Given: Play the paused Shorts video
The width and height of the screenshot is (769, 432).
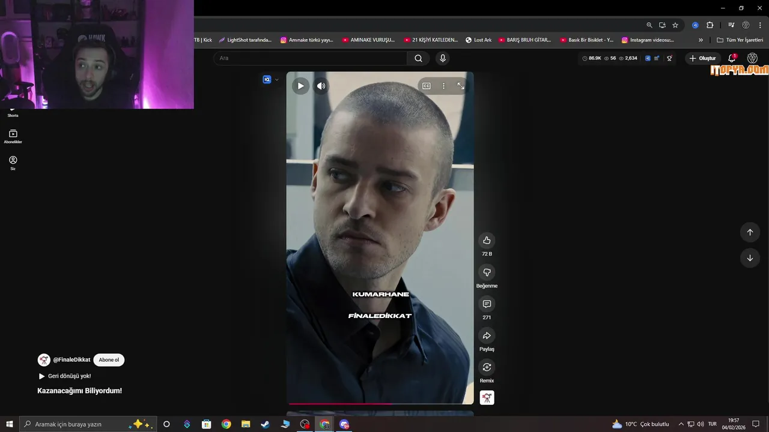Looking at the screenshot, I should [300, 86].
